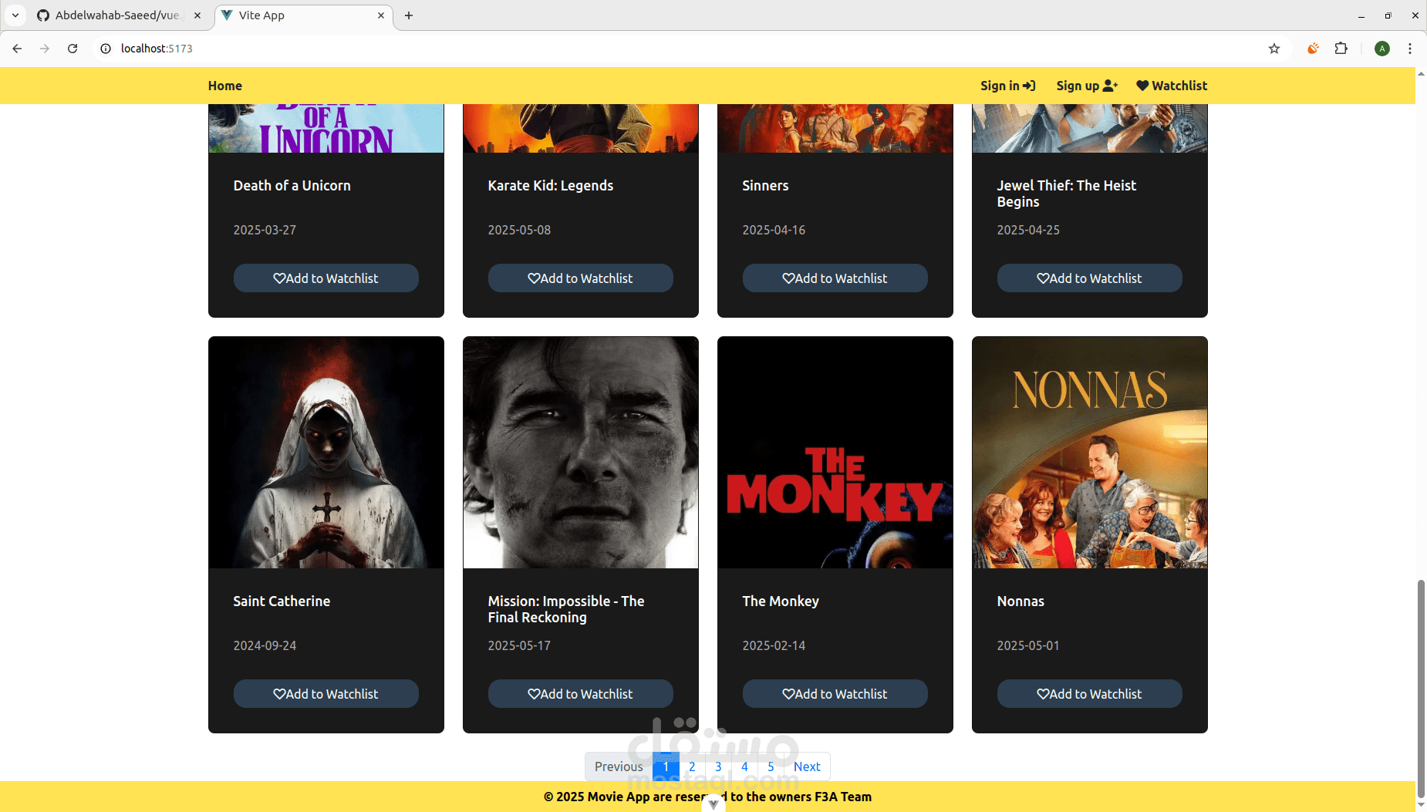
Task: Click the 2024-09-24 release date
Action: (x=265, y=645)
